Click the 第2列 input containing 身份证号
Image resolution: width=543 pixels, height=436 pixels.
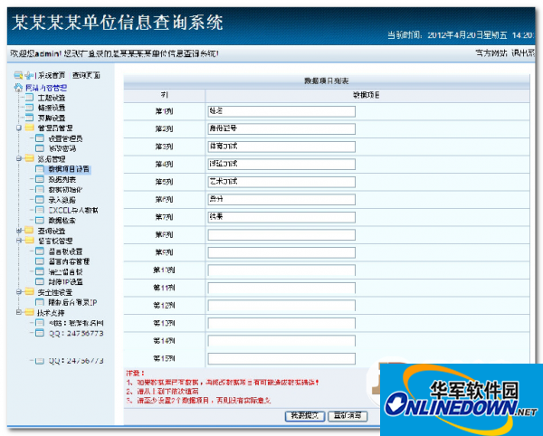(x=281, y=128)
